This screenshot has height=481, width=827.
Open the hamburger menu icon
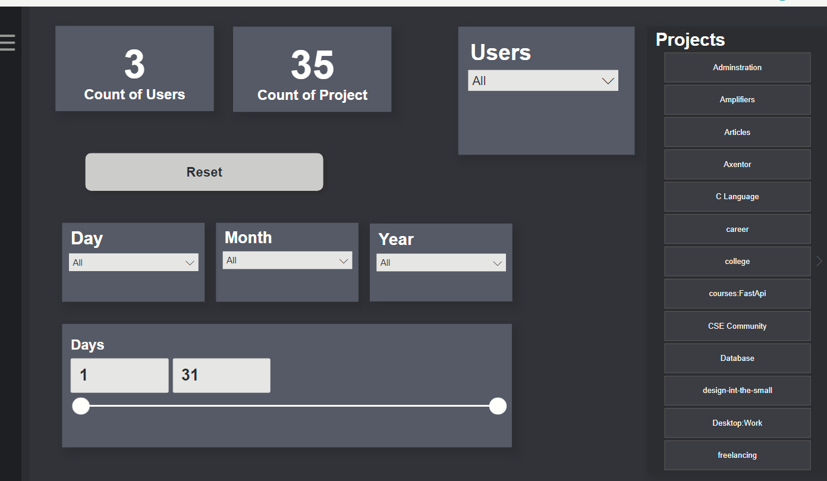click(8, 42)
